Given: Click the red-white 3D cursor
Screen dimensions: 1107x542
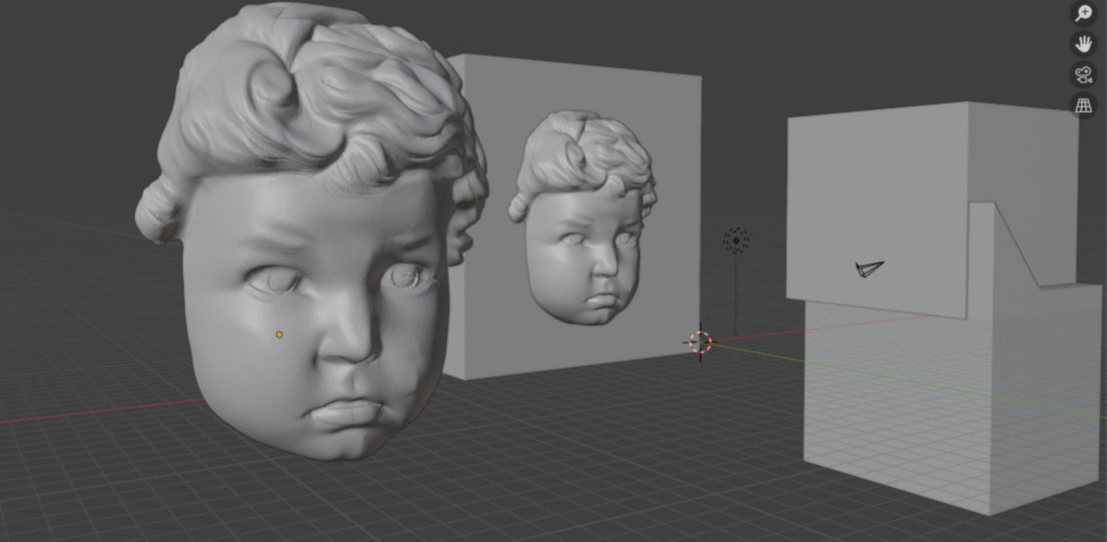Looking at the screenshot, I should pos(699,342).
